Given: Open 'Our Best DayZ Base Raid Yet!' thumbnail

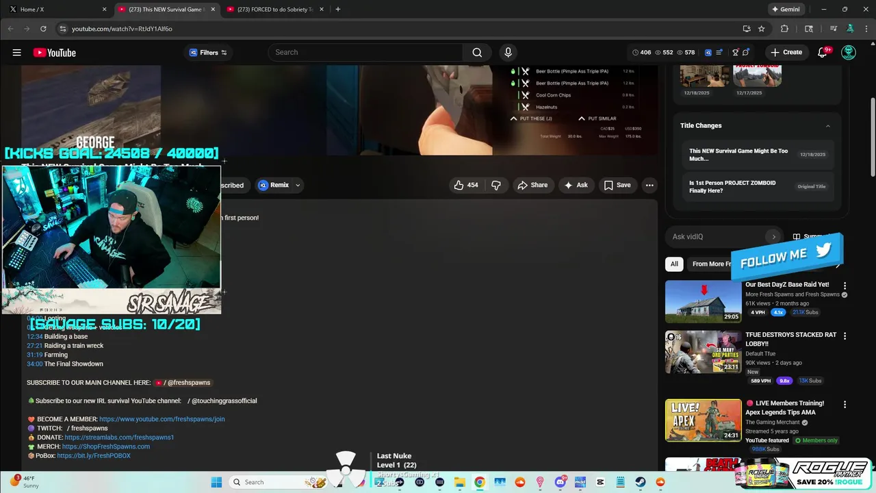Looking at the screenshot, I should [703, 301].
